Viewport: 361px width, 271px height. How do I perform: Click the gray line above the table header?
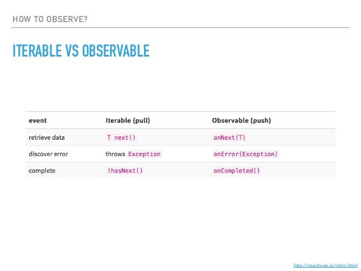point(180,111)
